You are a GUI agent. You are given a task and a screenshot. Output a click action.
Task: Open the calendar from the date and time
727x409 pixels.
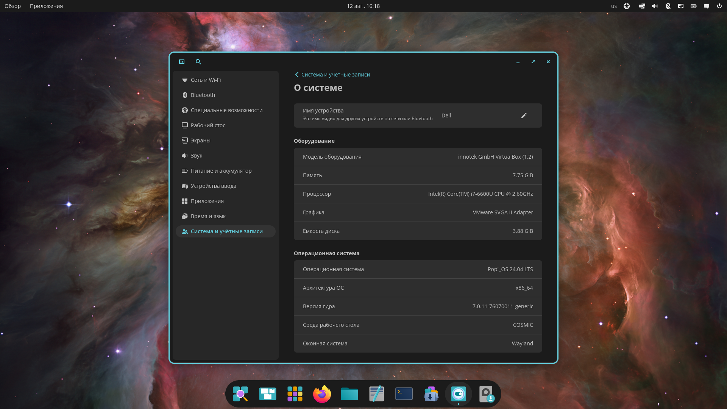pos(363,6)
